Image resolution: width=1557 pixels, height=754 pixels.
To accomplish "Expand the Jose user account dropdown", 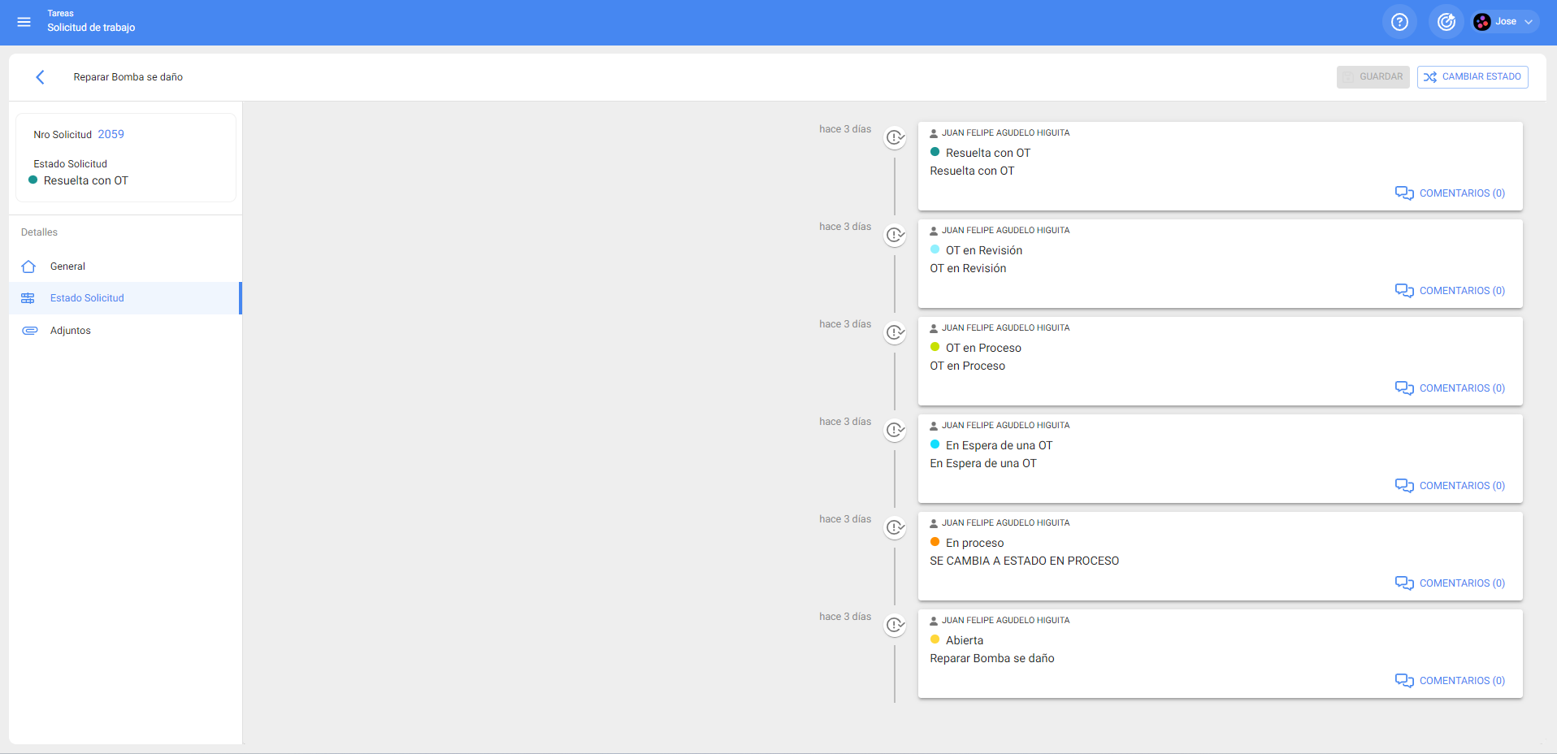I will click(x=1506, y=22).
